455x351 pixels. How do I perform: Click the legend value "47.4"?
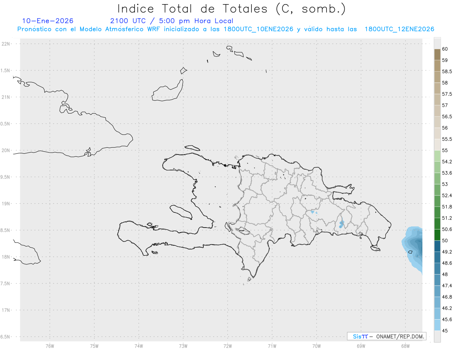pos(447,285)
